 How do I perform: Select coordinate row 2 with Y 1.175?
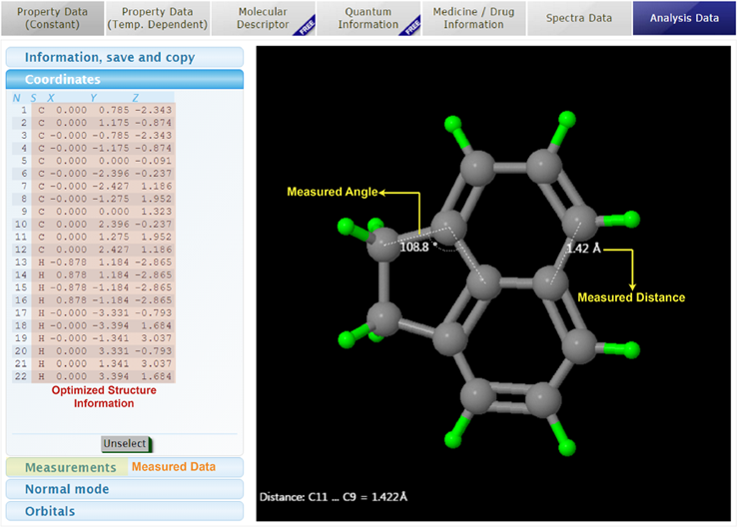click(x=94, y=123)
